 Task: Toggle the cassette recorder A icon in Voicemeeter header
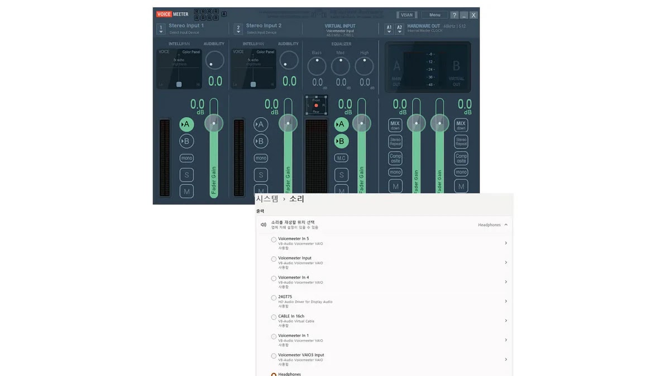coord(224,14)
